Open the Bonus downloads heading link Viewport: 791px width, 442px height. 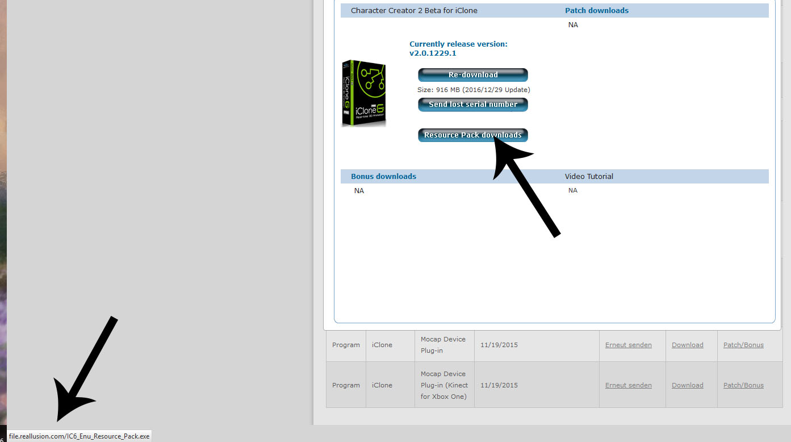click(x=383, y=176)
